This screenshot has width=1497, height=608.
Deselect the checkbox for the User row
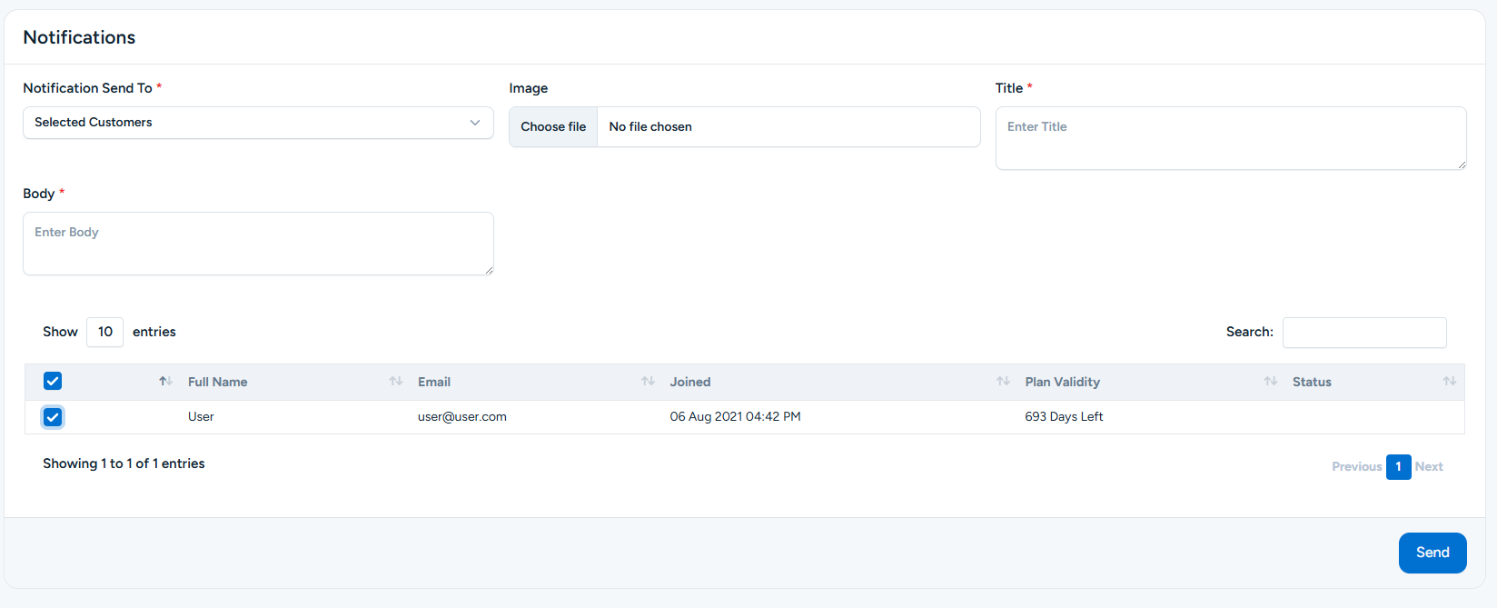[53, 417]
